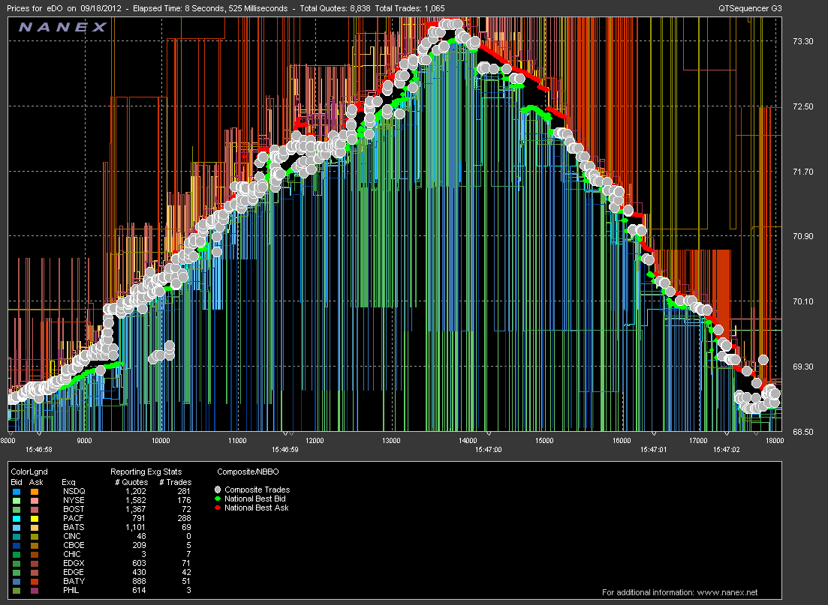Click the 72.50 price axis label
This screenshot has height=605, width=828.
tap(803, 106)
